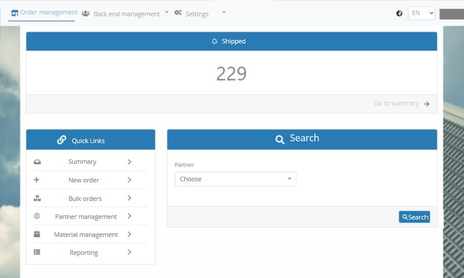Click the Shipped panel header
This screenshot has height=278, width=464.
coord(231,41)
